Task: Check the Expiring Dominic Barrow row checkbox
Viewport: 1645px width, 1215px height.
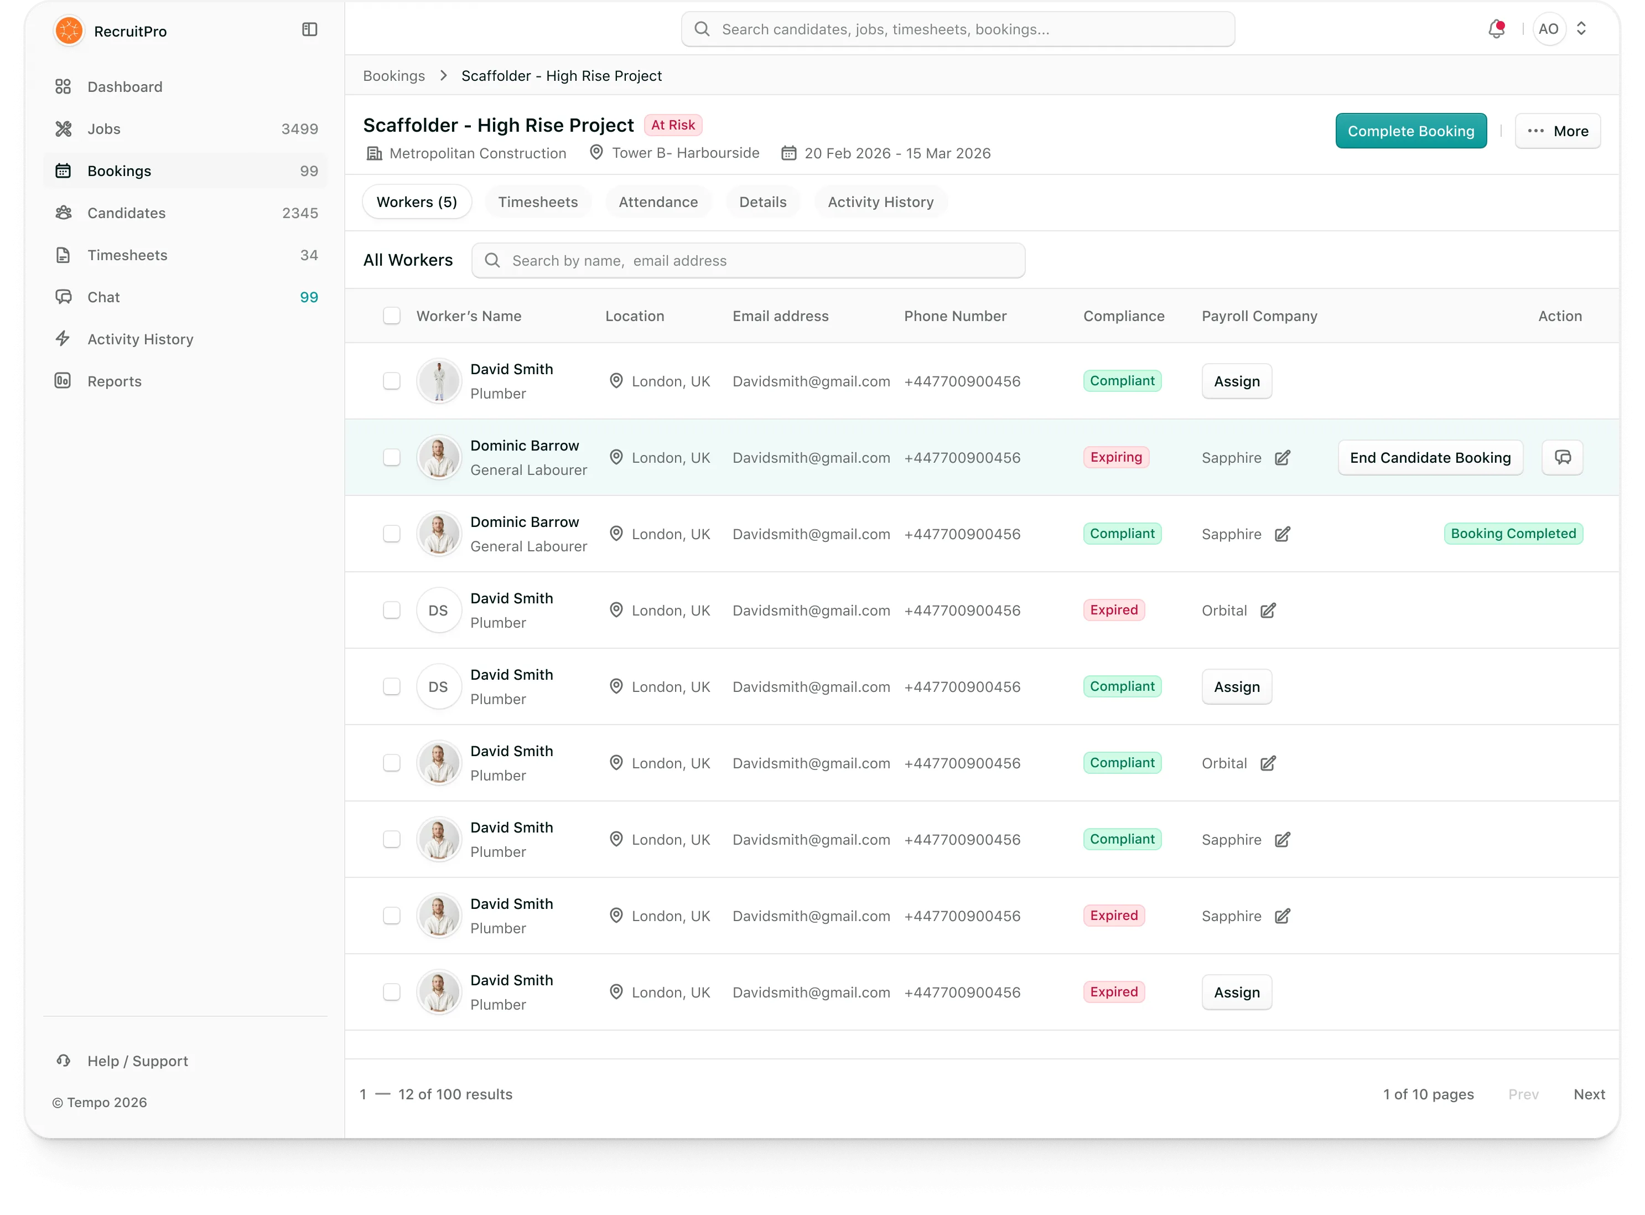Action: (x=392, y=457)
